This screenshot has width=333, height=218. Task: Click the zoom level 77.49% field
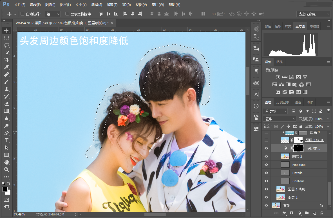pos(19,214)
